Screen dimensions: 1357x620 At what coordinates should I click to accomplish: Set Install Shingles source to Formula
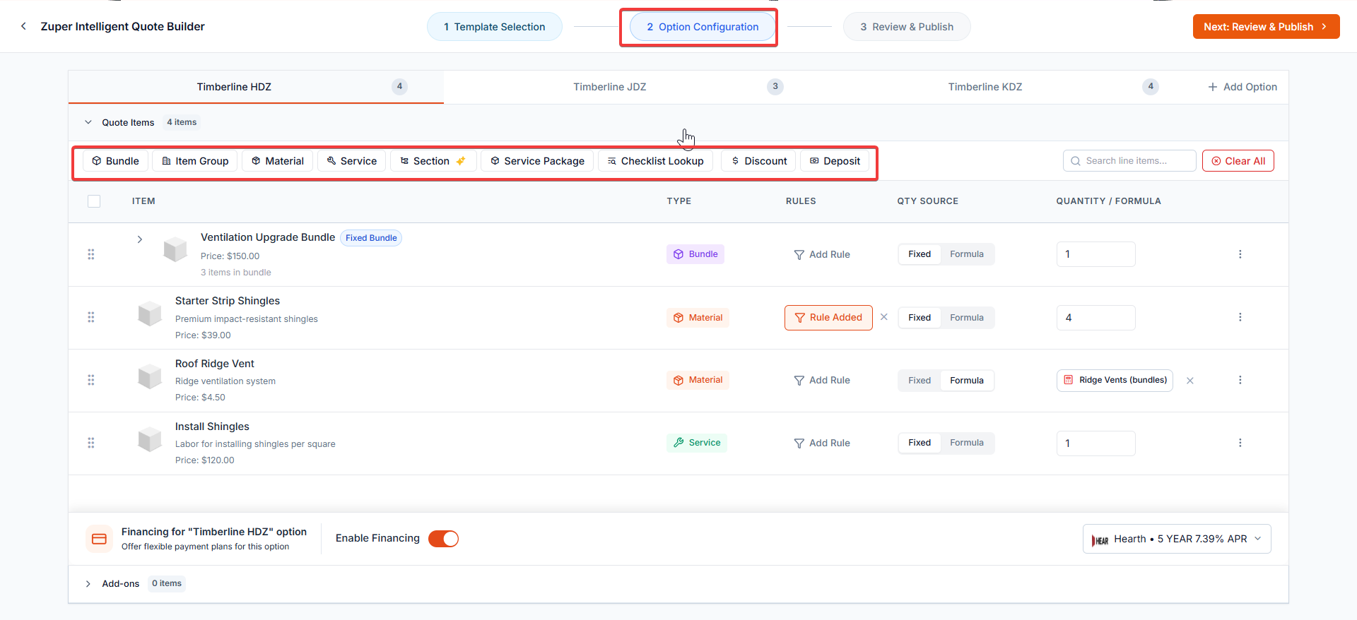[x=967, y=443]
